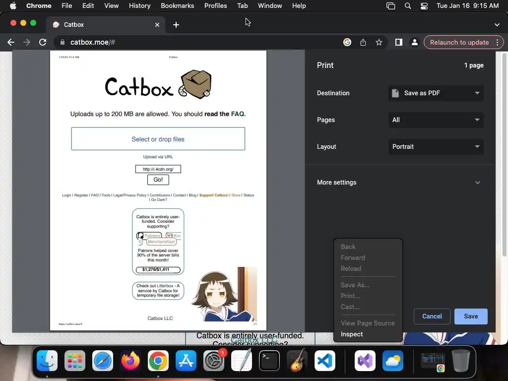Click the Go! button in preview
Viewport: 508px width, 381px height.
[158, 180]
